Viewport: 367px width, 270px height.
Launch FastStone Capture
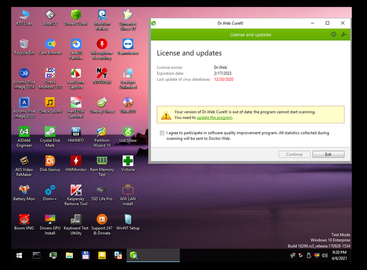(76, 79)
